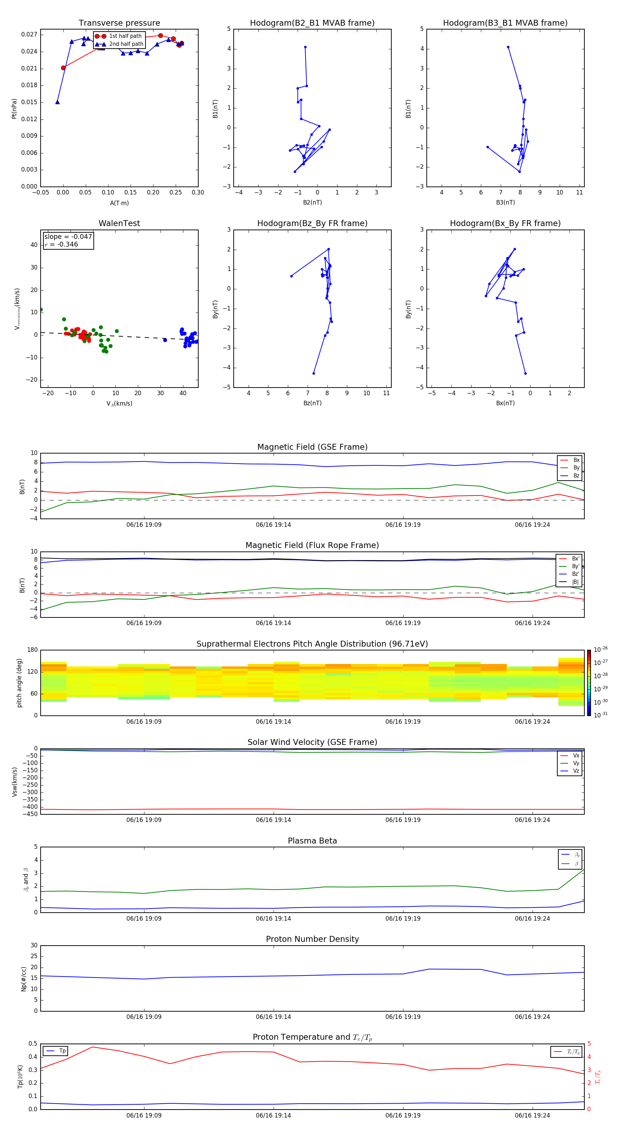Click the Pt(nPa) y-axis label
This screenshot has width=625, height=1146.
(14, 109)
